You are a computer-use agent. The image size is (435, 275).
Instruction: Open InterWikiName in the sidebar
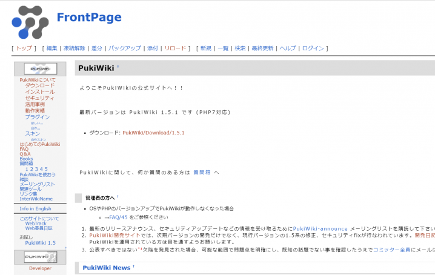click(x=36, y=199)
